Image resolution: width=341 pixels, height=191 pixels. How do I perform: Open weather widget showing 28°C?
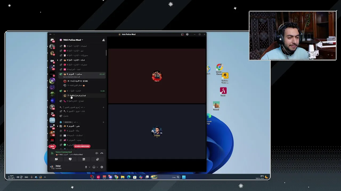tap(262, 177)
